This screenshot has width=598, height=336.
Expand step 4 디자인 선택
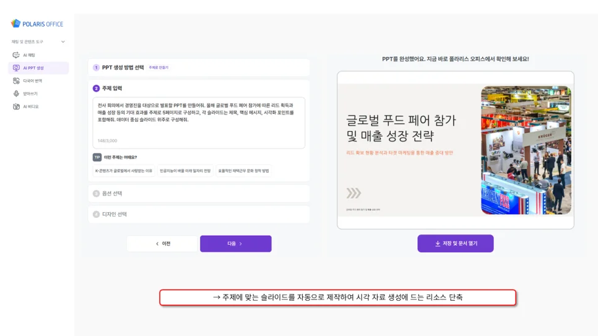[x=199, y=214]
